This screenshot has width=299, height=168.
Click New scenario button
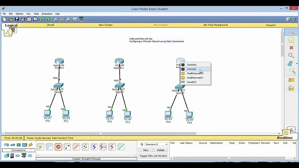[x=146, y=150]
